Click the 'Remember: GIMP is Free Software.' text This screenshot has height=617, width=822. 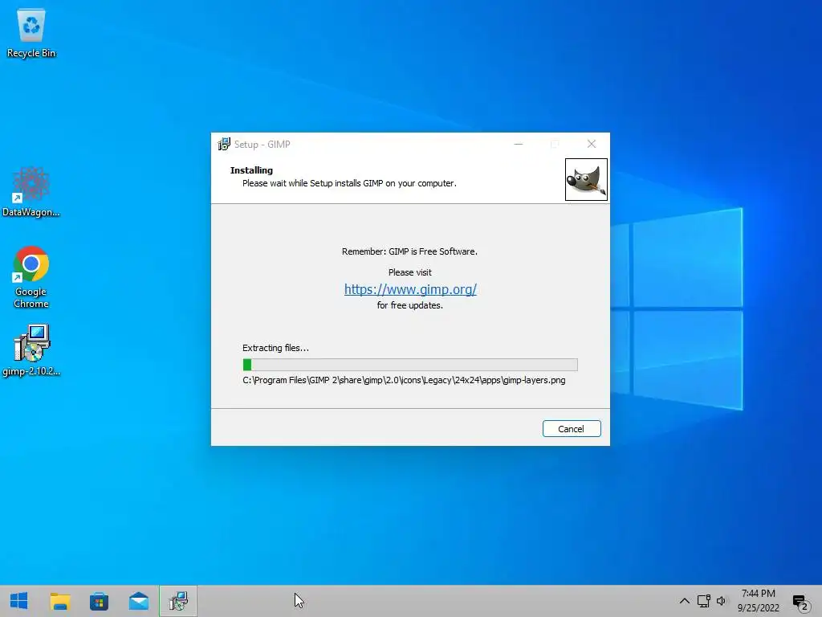pos(409,251)
